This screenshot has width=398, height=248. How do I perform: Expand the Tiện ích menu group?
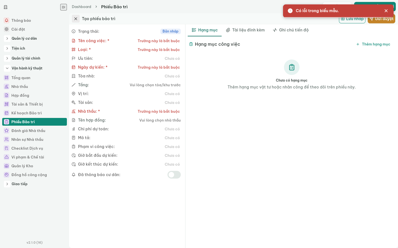7,48
